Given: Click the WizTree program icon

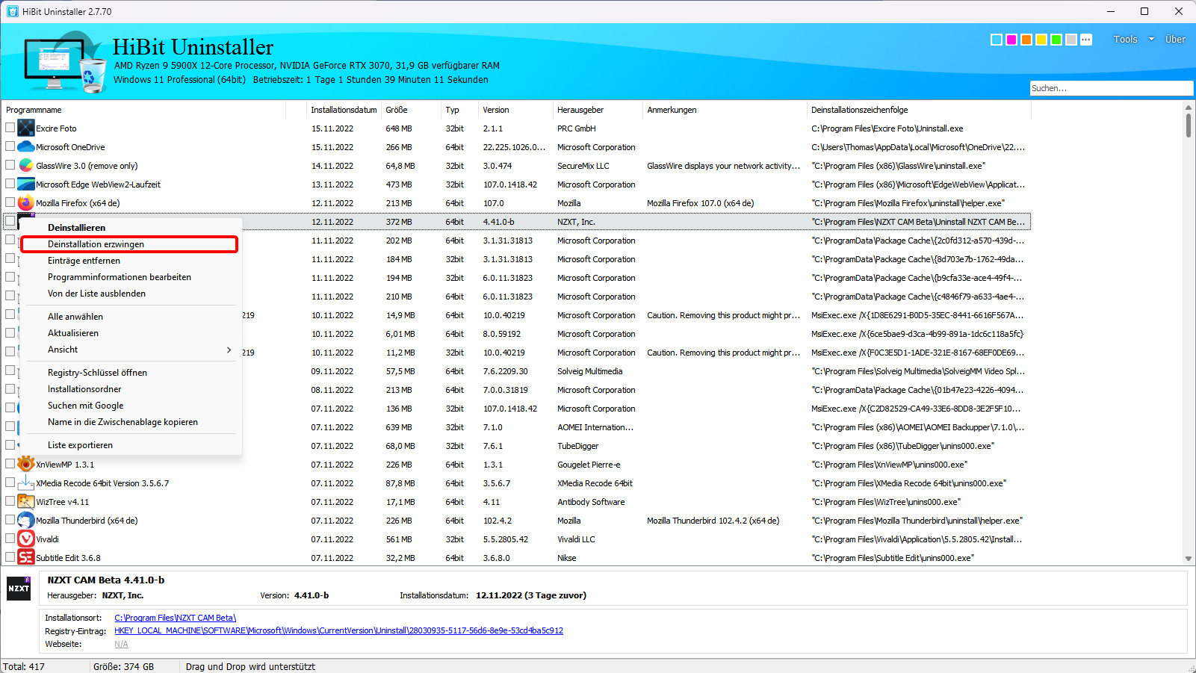Looking at the screenshot, I should click(26, 502).
